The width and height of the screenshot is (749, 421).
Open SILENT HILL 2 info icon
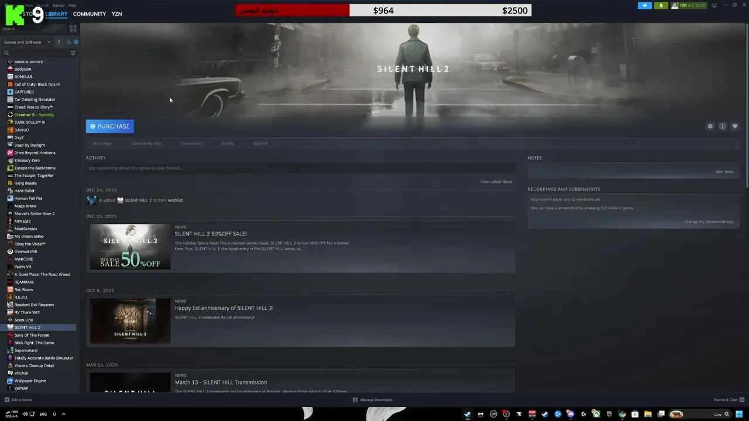coord(723,126)
